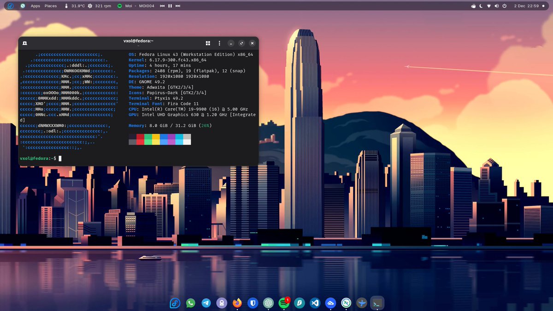Toggle the caffeine coffee-cup indicator
This screenshot has width=553, height=311.
coord(473,6)
